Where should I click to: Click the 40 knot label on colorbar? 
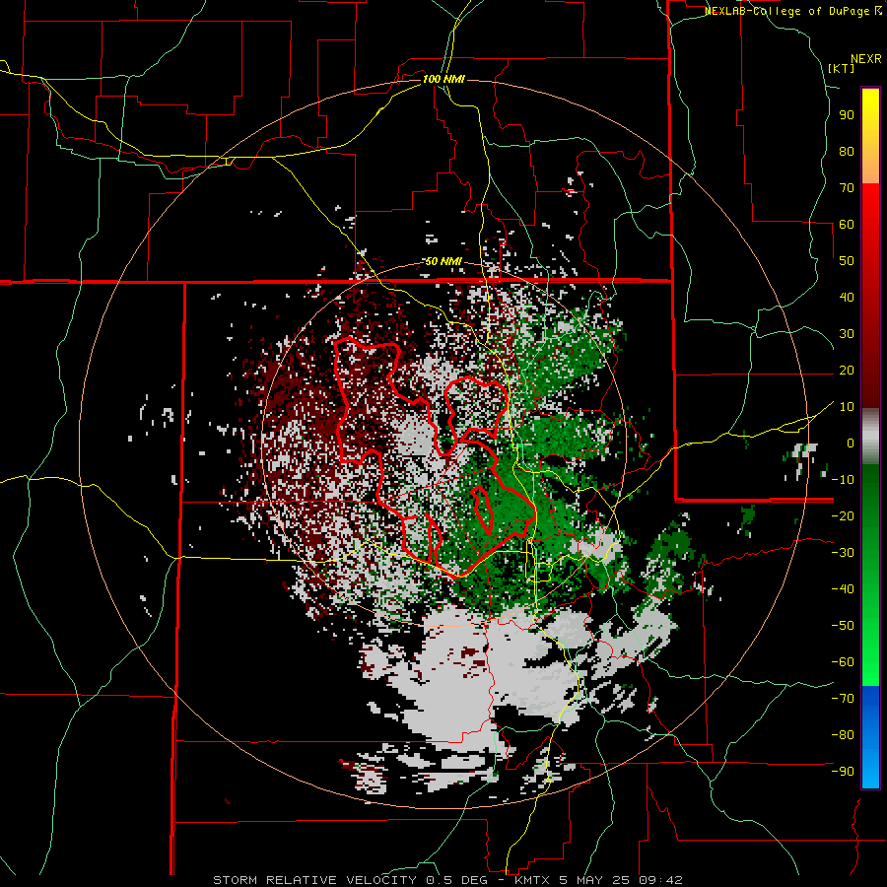847,297
